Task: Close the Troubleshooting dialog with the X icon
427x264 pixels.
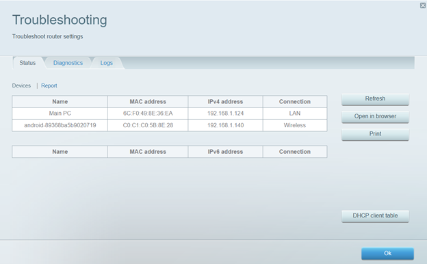Action: [423, 5]
